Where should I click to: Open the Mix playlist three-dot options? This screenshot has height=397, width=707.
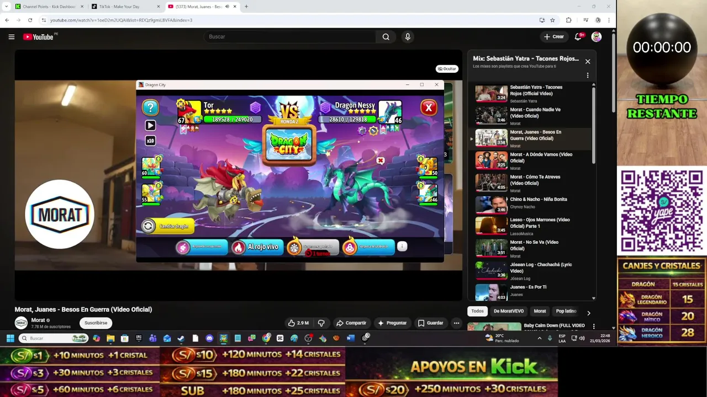(x=588, y=76)
